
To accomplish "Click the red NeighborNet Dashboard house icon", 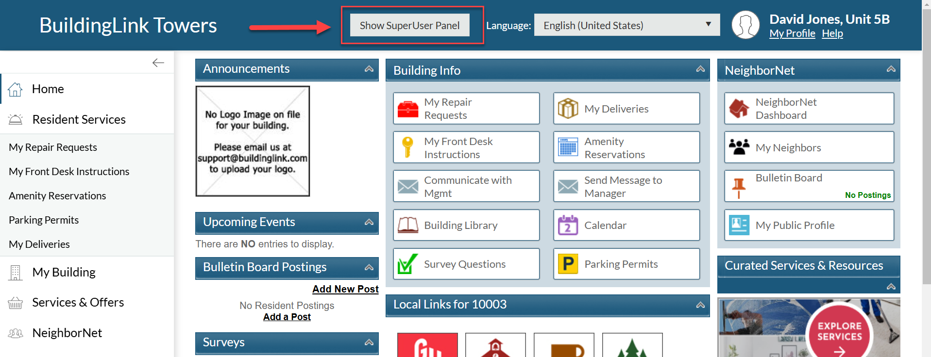I will point(739,109).
